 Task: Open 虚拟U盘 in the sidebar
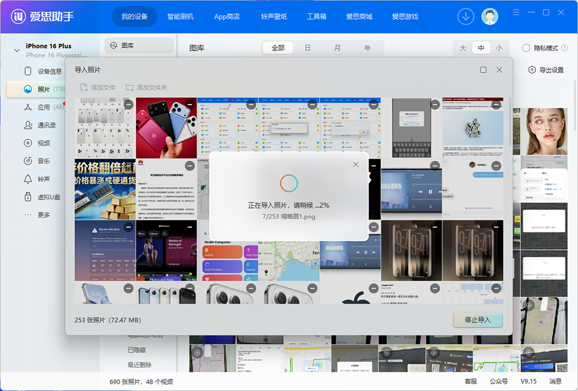click(42, 197)
